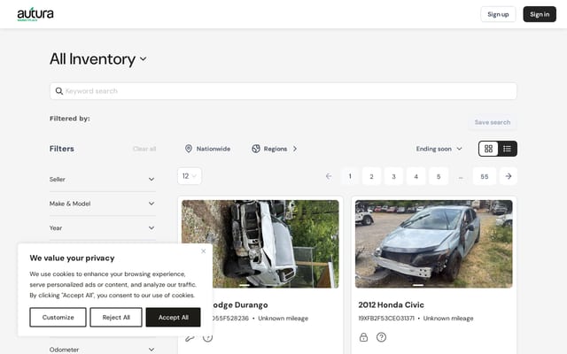
Task: Click the VIN 19XFB2F53CE031371 text
Action: [386, 319]
